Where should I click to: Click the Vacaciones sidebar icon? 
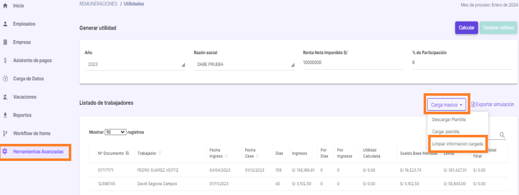tap(5, 97)
